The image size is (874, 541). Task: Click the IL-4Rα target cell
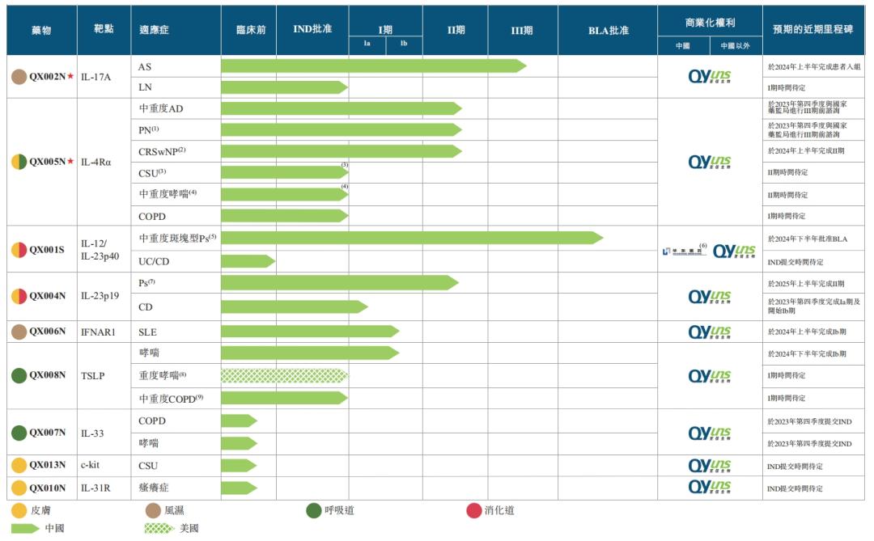coord(95,162)
